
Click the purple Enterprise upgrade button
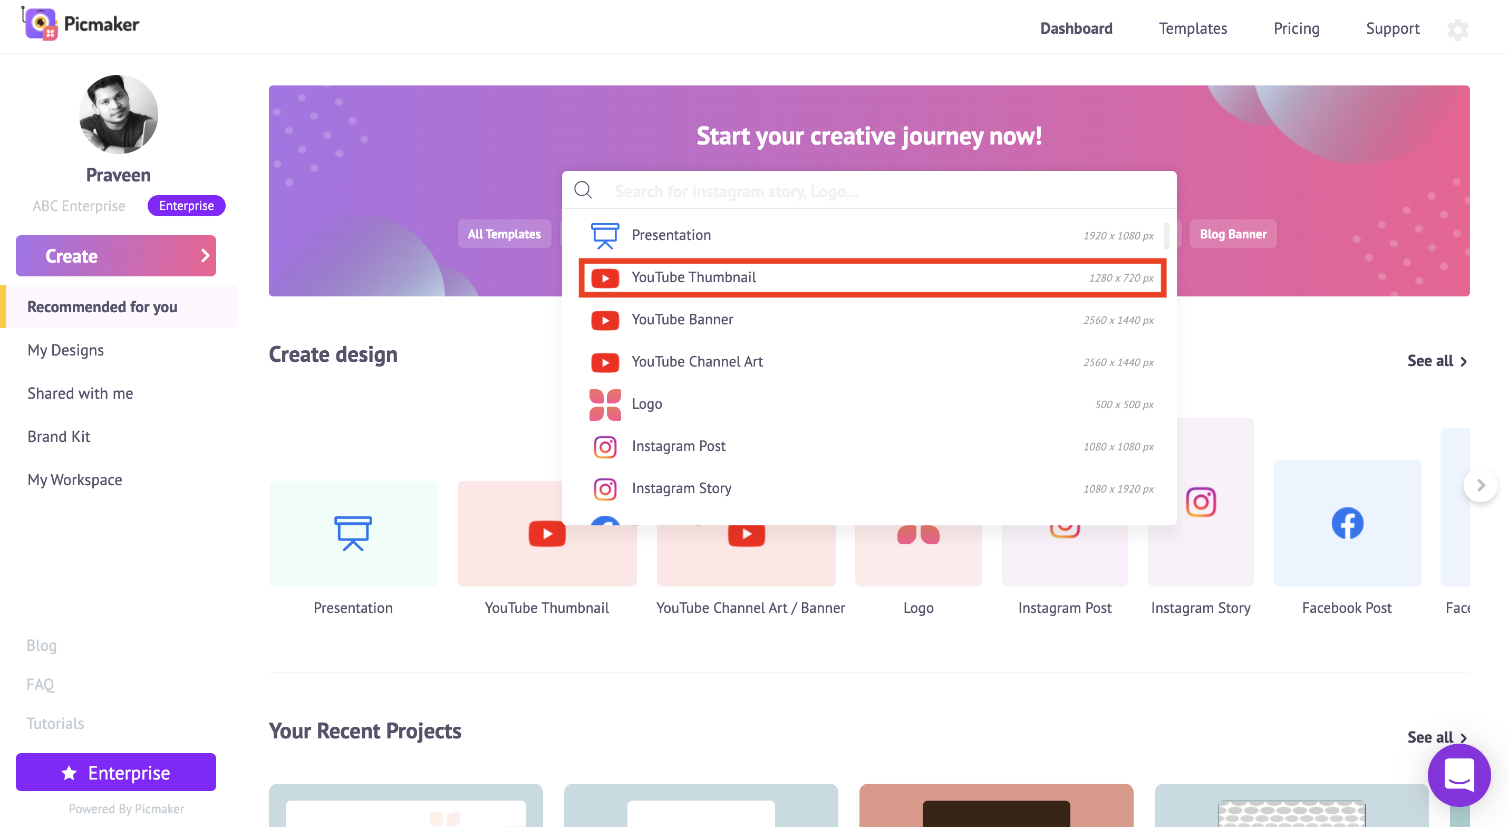(x=116, y=772)
